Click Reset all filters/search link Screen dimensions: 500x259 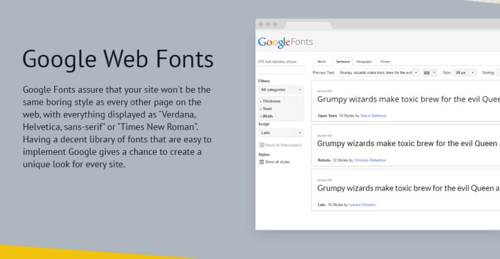click(x=283, y=145)
